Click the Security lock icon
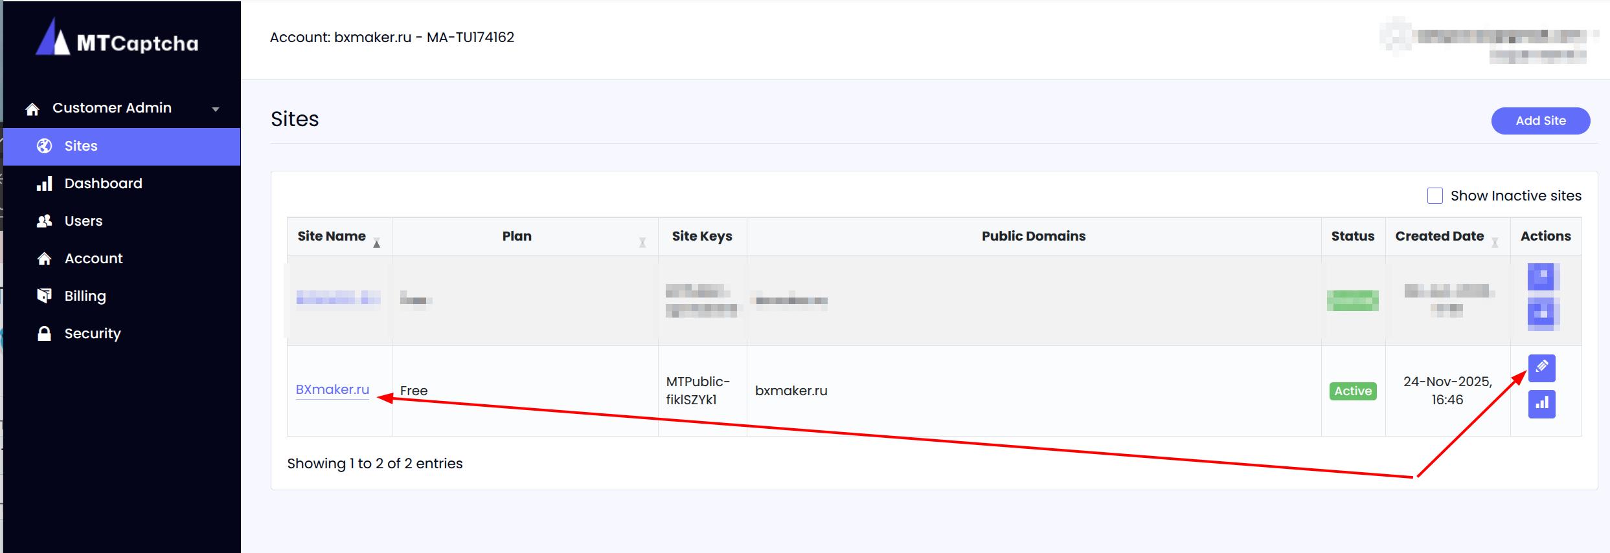The height and width of the screenshot is (553, 1610). (44, 334)
